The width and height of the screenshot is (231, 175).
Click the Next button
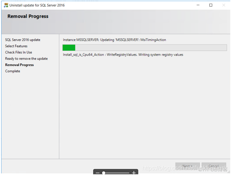tap(188, 166)
